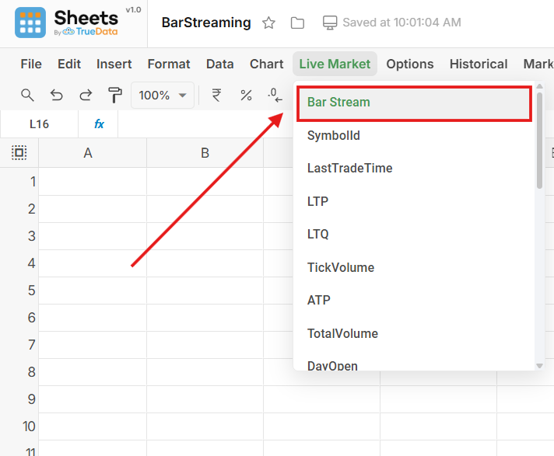Decrease decimal places
554x456 pixels.
click(x=275, y=96)
